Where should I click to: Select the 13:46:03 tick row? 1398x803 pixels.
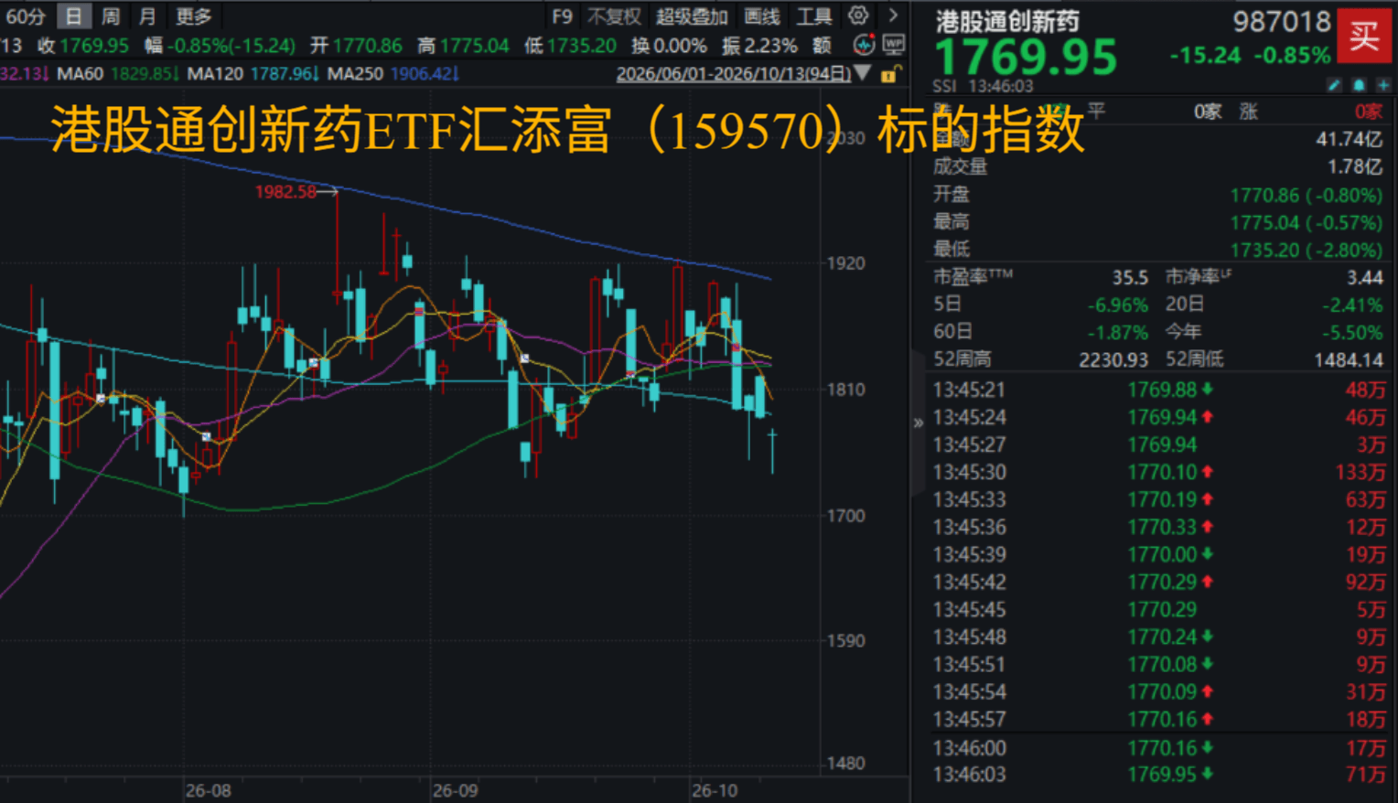(1158, 775)
